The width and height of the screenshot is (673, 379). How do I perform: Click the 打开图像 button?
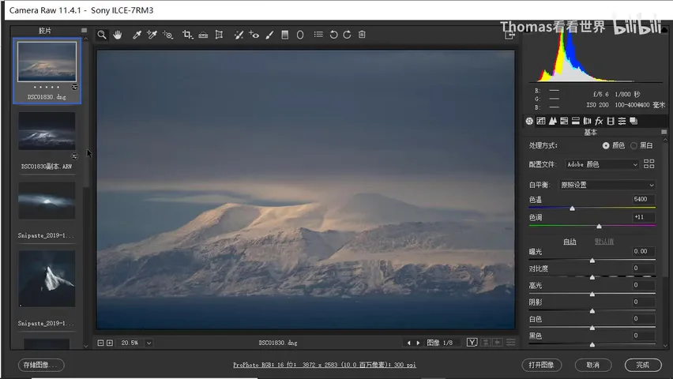pos(542,365)
